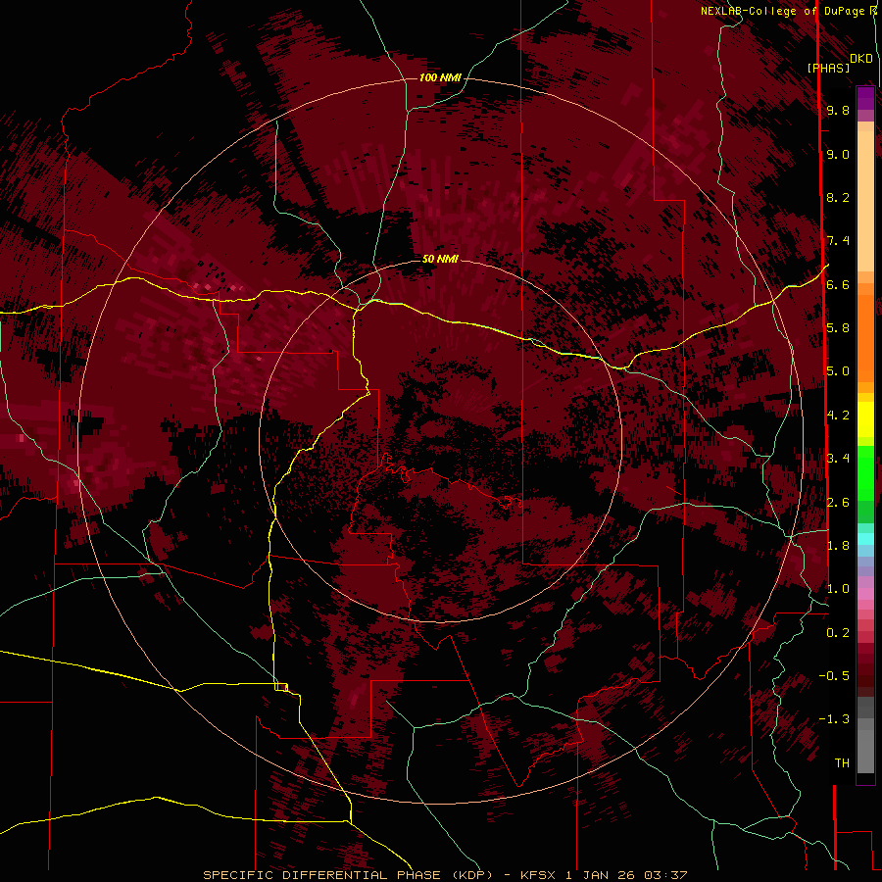Click the [PHAS] legend header
Image resolution: width=882 pixels, height=882 pixels.
tap(828, 68)
